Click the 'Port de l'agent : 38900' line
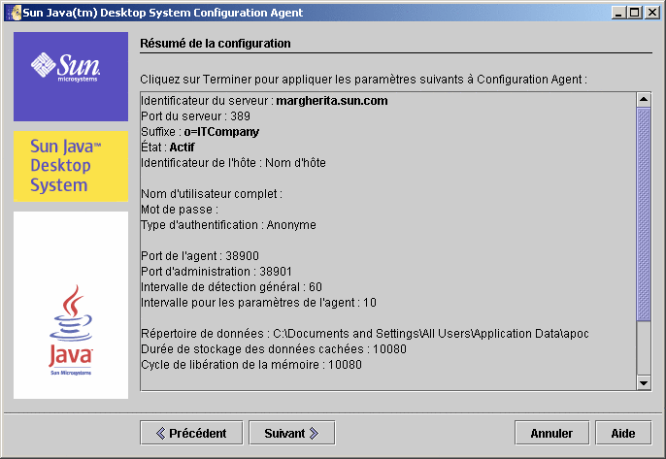This screenshot has height=459, width=666. point(200,255)
